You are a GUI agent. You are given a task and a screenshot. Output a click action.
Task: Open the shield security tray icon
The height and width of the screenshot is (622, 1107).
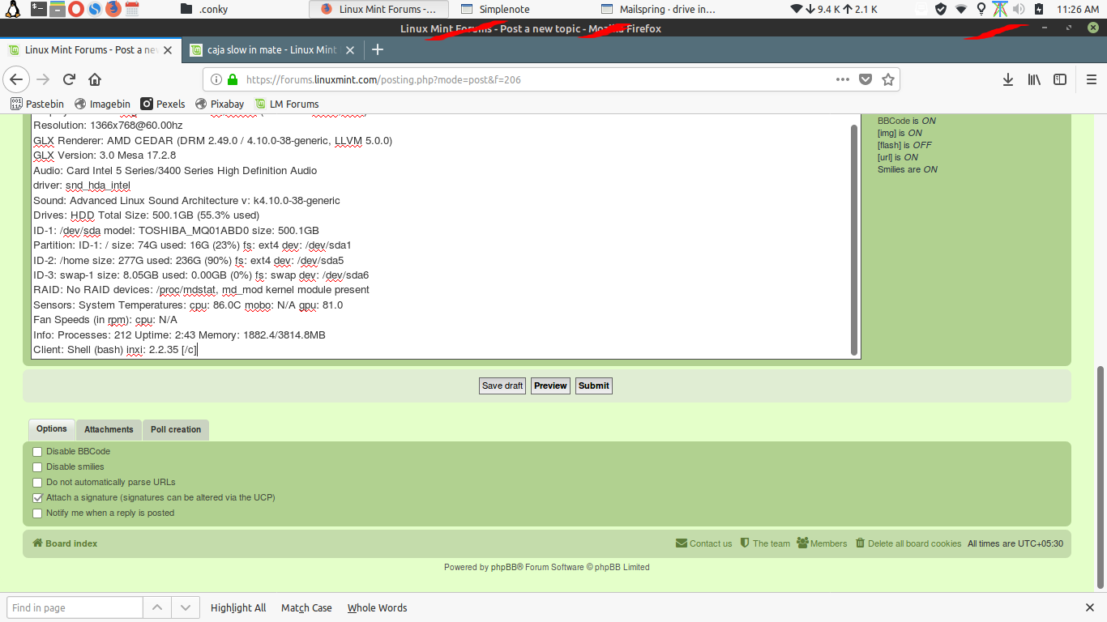point(941,10)
